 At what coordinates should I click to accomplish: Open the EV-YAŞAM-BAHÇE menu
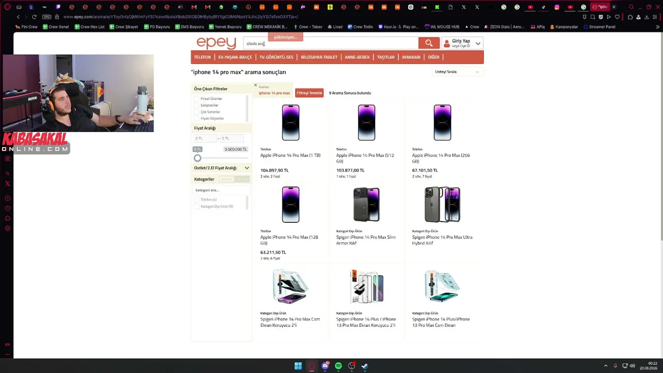click(x=235, y=57)
